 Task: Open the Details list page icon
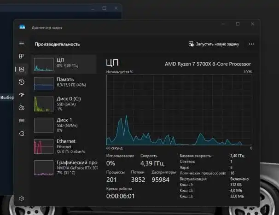(x=22, y=121)
